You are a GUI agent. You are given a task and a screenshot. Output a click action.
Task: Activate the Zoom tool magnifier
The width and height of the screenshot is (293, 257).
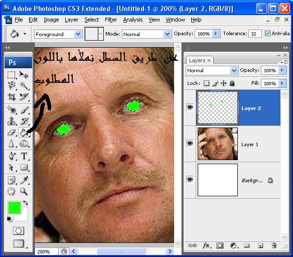click(24, 191)
